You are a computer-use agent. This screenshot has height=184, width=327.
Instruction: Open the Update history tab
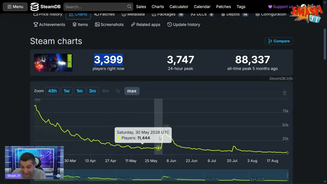pyautogui.click(x=184, y=25)
